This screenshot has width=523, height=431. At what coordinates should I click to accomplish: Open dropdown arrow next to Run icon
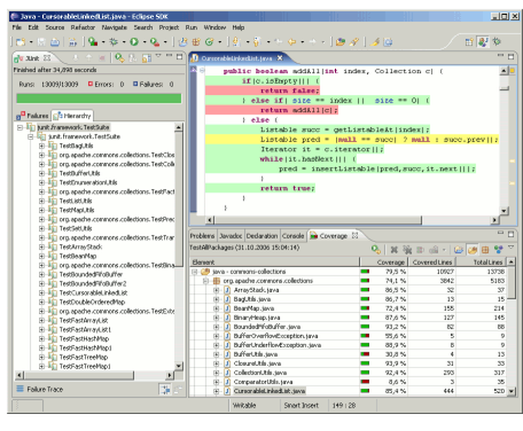click(x=144, y=42)
